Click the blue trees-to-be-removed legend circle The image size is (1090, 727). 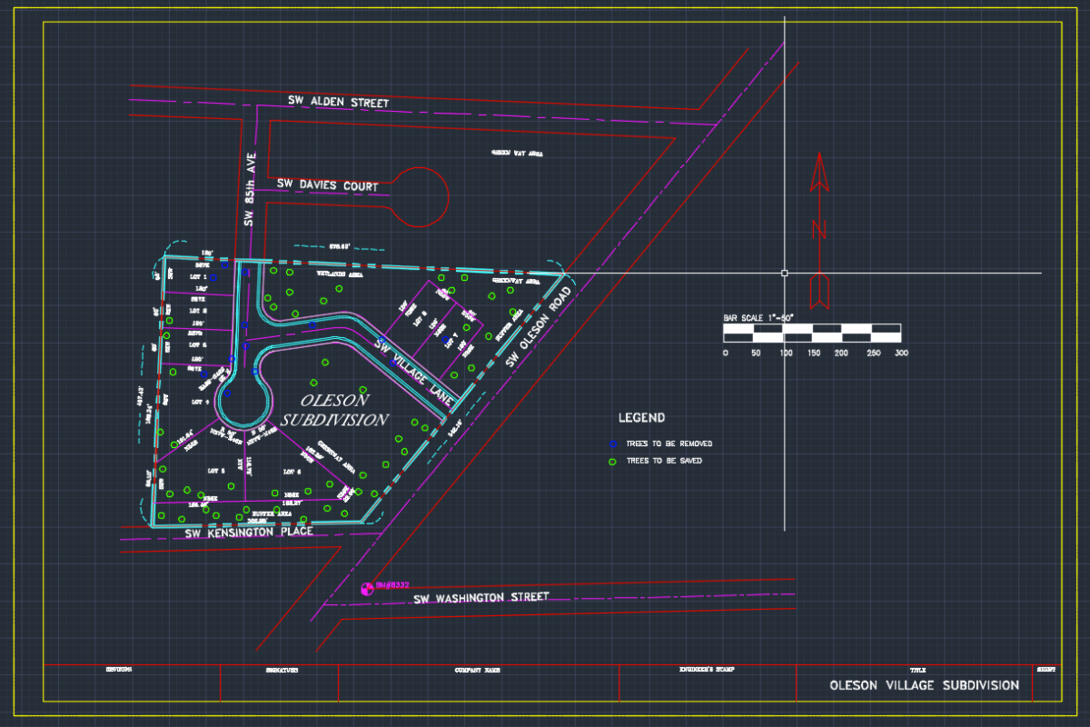pos(612,443)
